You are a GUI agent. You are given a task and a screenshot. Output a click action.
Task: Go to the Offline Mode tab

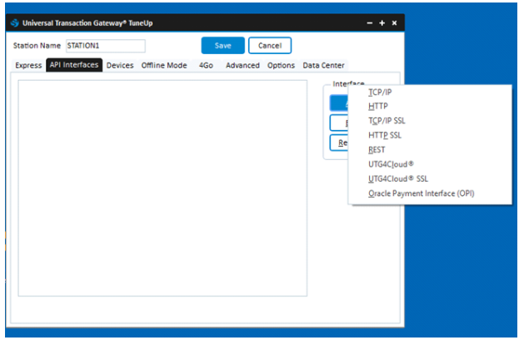(x=163, y=65)
